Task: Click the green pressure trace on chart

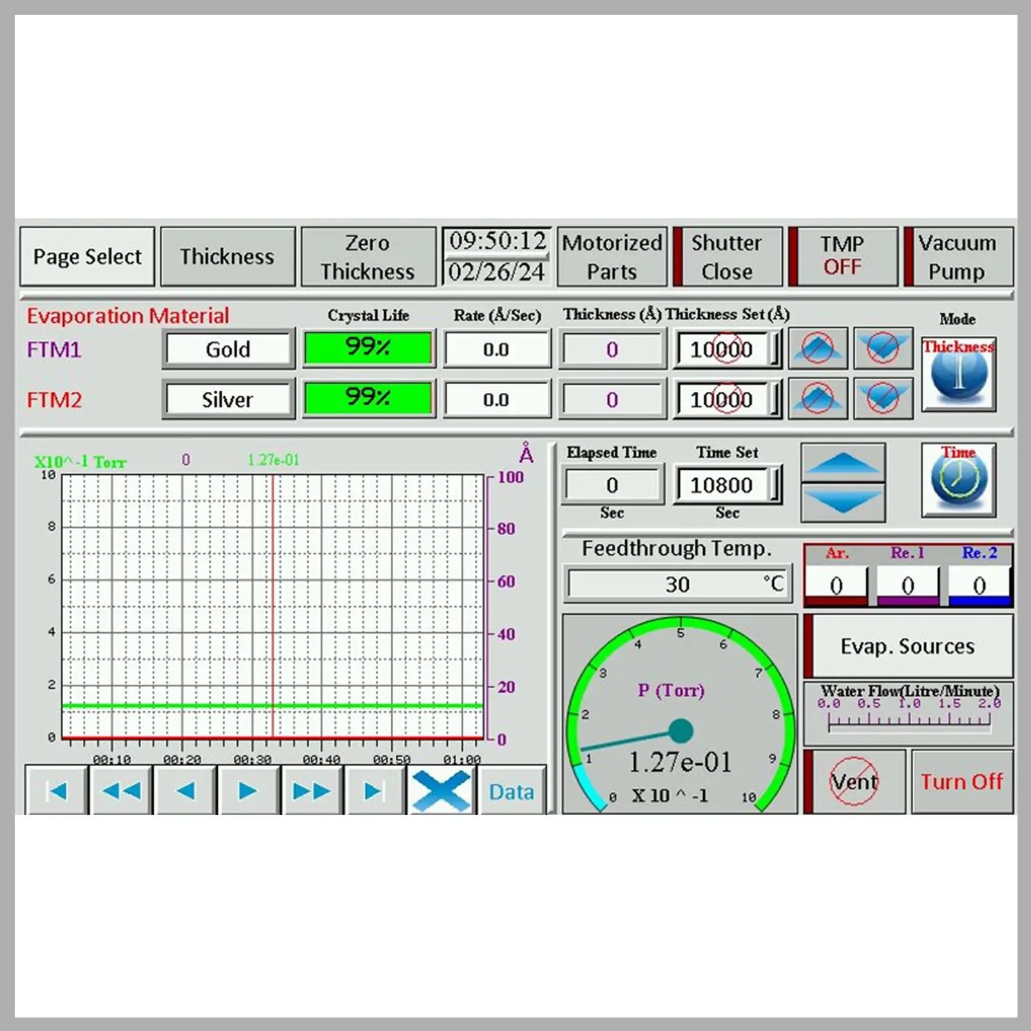Action: coord(273,706)
